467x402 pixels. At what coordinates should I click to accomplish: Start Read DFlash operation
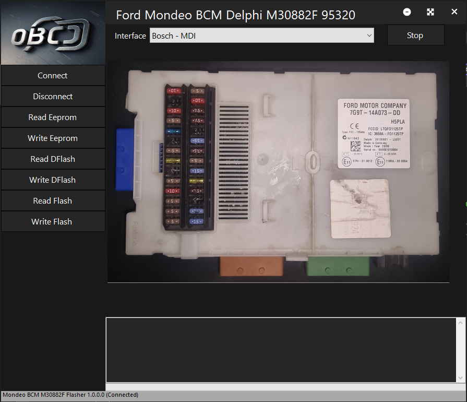point(53,159)
